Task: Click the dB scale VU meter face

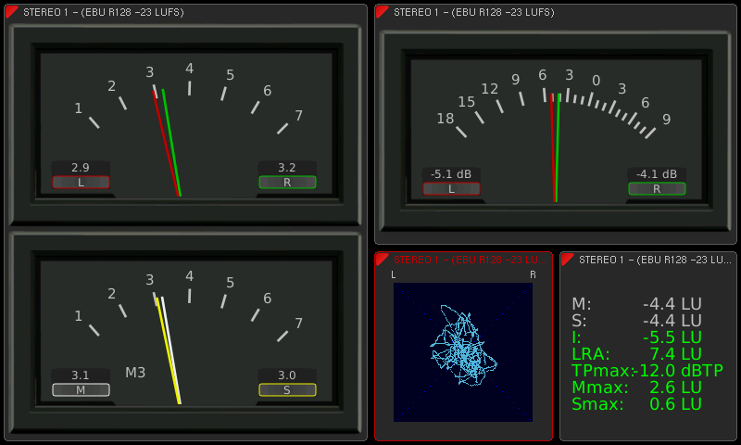Action: [556, 132]
